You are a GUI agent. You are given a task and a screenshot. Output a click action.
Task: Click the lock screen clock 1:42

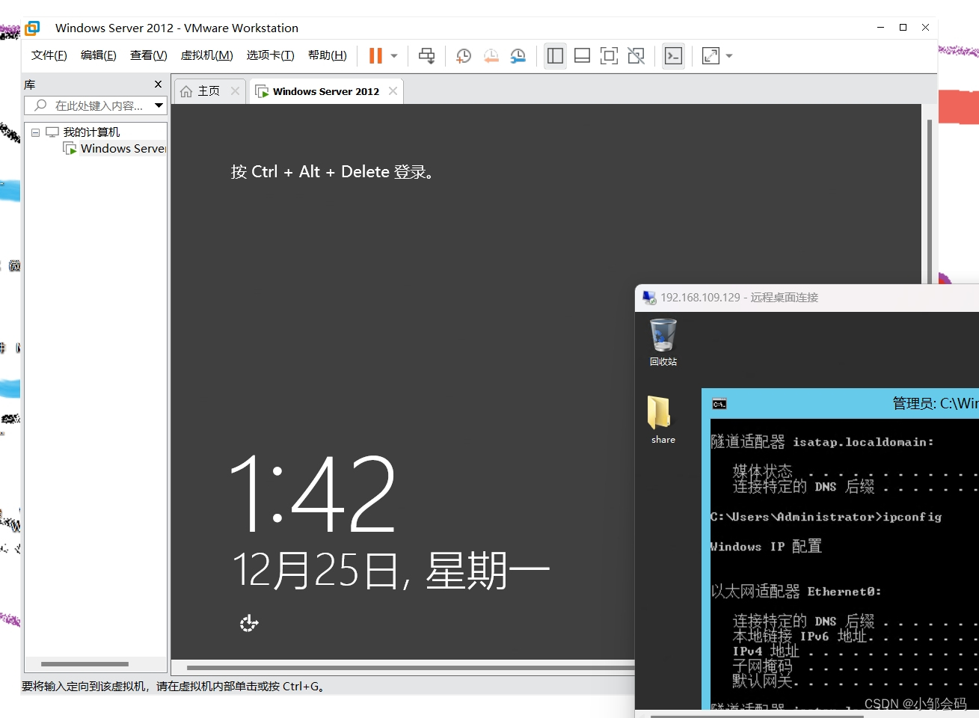tap(313, 494)
